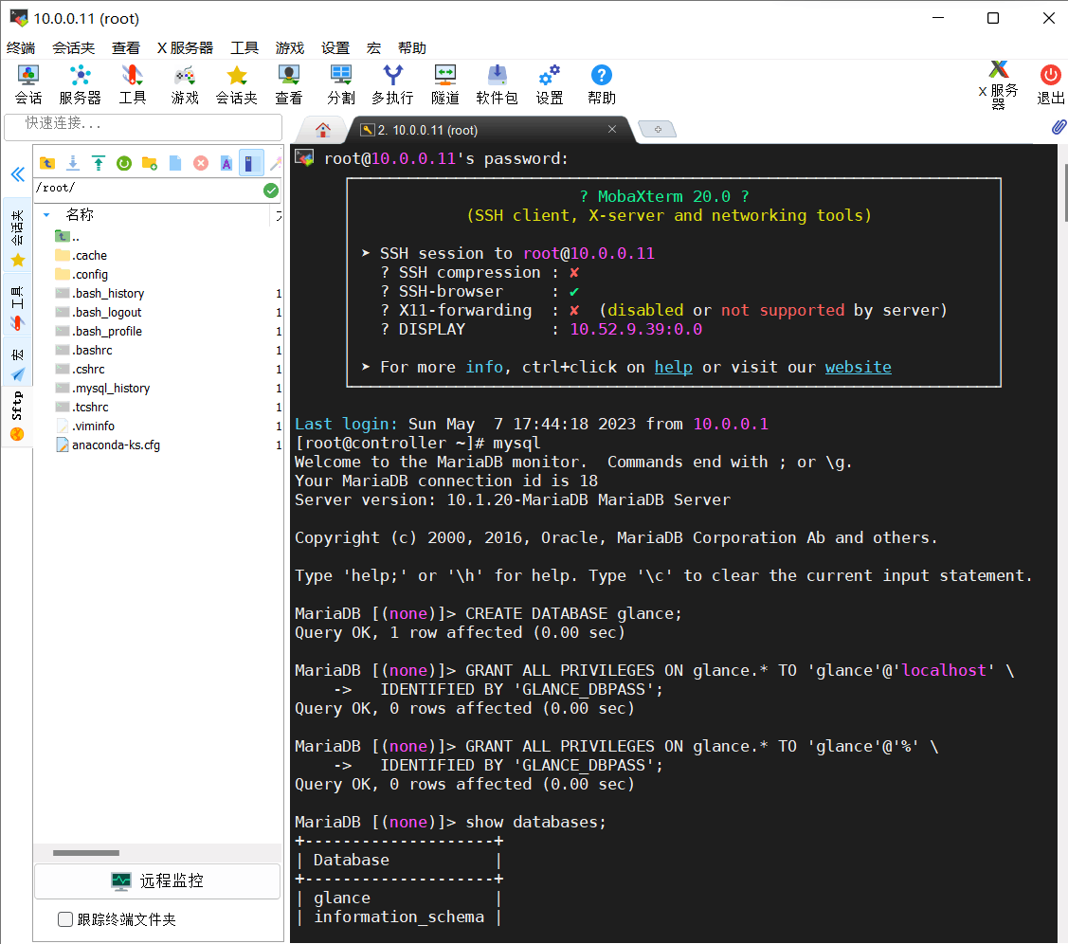This screenshot has height=944, width=1068.
Task: Click the 分割 (Split) toolbar icon
Action: (340, 84)
